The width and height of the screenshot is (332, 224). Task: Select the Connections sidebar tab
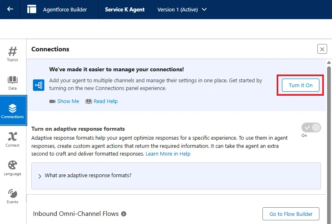click(13, 110)
